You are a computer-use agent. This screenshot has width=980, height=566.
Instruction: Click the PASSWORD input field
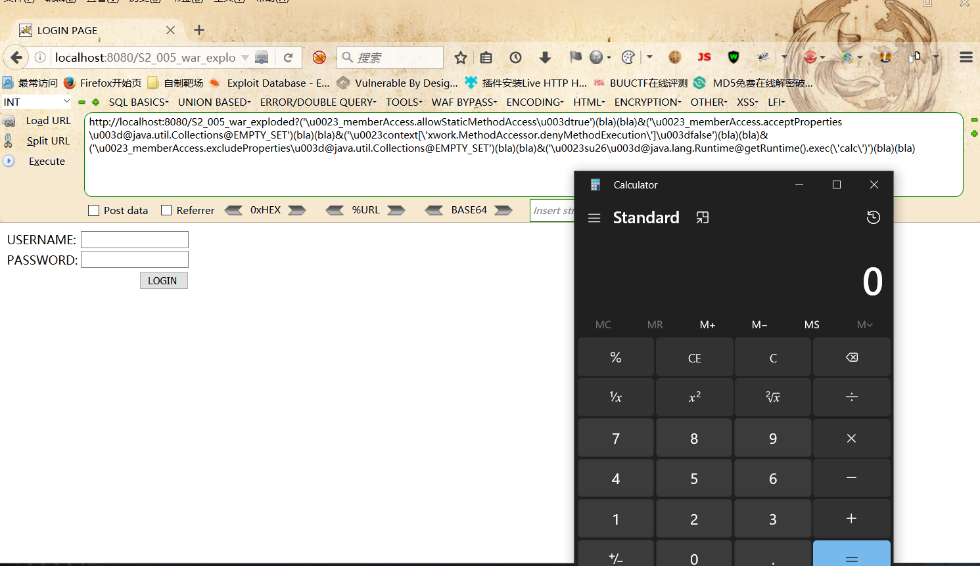(x=135, y=259)
